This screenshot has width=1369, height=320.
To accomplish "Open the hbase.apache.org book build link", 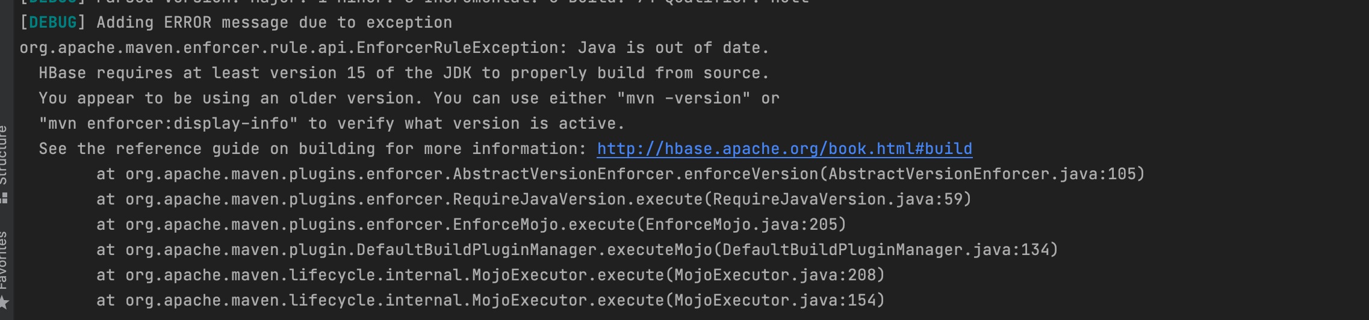I will tap(784, 149).
